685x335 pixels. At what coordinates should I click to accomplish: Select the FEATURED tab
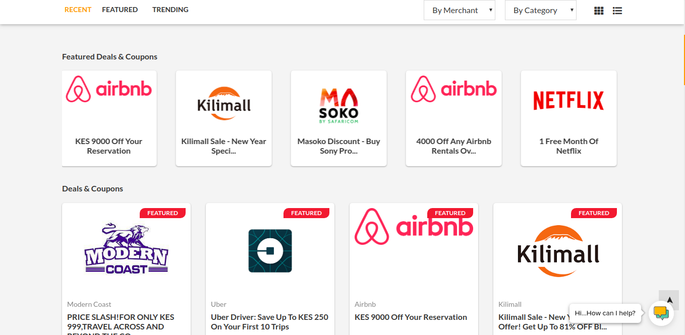pos(120,10)
